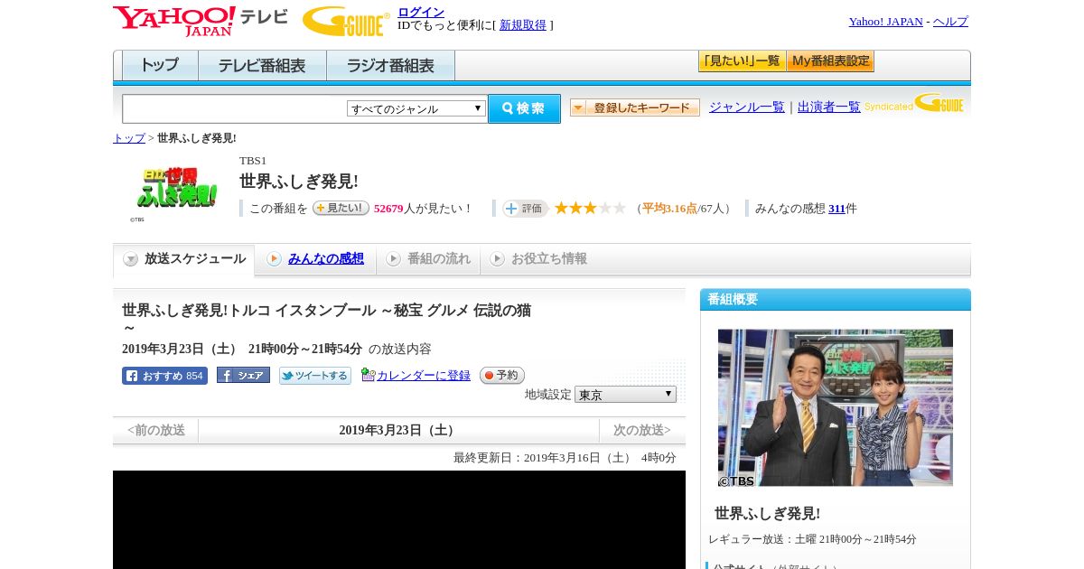
Task: Open the カレンダーに登録 link
Action: [424, 376]
